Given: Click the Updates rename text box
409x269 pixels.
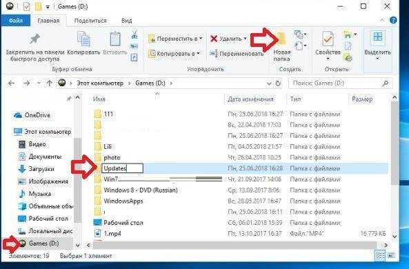Looking at the screenshot, I should click(122, 168).
